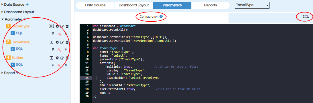Click the info icon next to Configuration
This screenshot has width=313, height=103.
tap(161, 17)
